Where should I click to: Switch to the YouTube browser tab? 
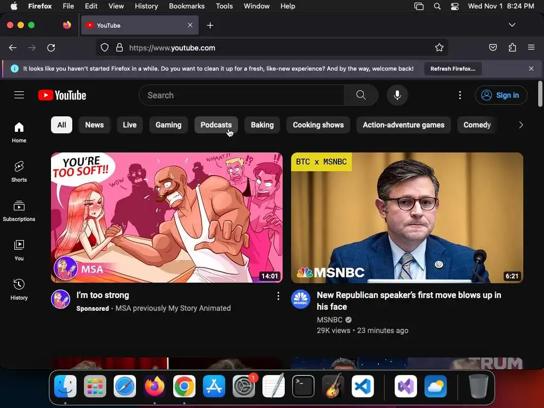tap(140, 25)
